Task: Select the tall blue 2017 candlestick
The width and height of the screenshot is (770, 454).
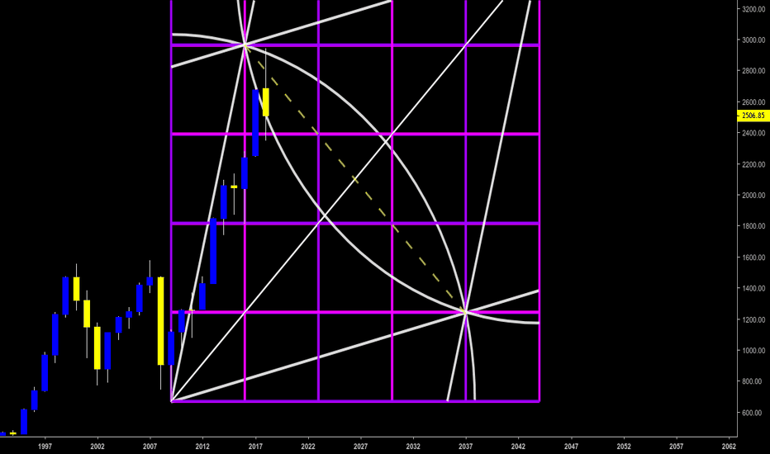Action: tap(255, 123)
